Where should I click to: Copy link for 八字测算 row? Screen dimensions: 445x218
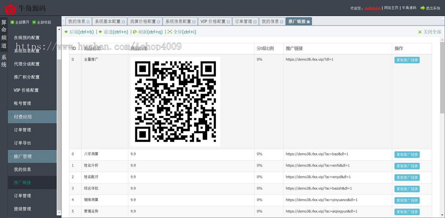coord(407,155)
